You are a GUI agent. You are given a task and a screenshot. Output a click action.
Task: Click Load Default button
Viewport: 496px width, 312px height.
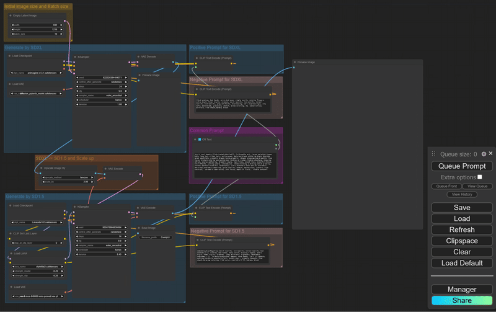pyautogui.click(x=462, y=263)
